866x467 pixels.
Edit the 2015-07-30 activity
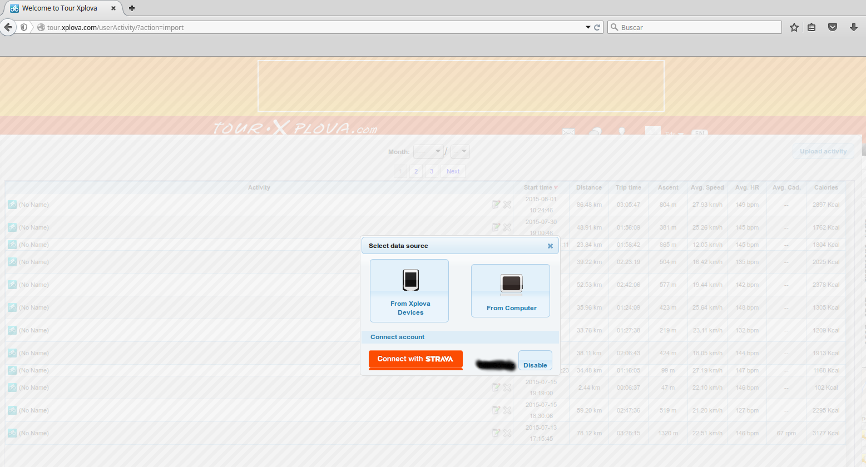tap(496, 227)
